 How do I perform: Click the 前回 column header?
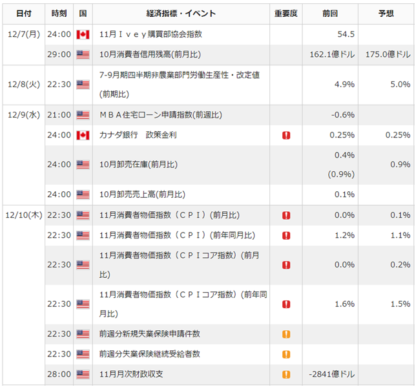(330, 14)
